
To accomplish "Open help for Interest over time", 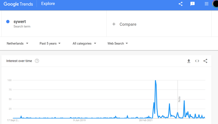I will tap(37, 61).
